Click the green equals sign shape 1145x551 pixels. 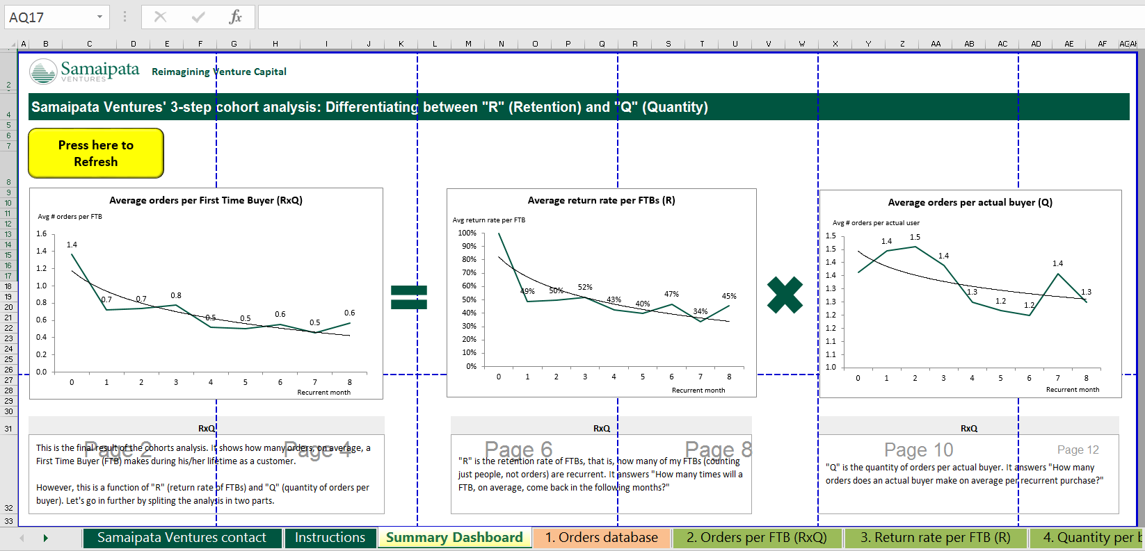tap(409, 297)
